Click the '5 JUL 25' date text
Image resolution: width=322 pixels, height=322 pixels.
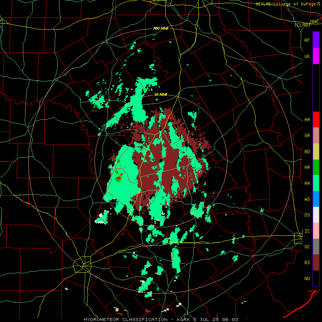click(x=206, y=319)
